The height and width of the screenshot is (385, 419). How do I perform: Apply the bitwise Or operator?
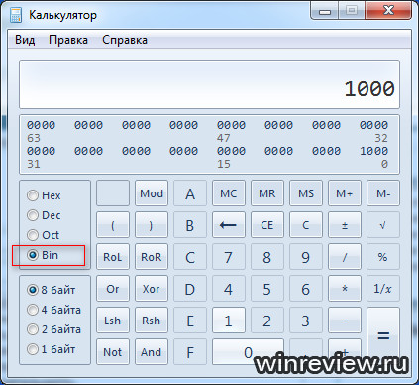pos(113,289)
